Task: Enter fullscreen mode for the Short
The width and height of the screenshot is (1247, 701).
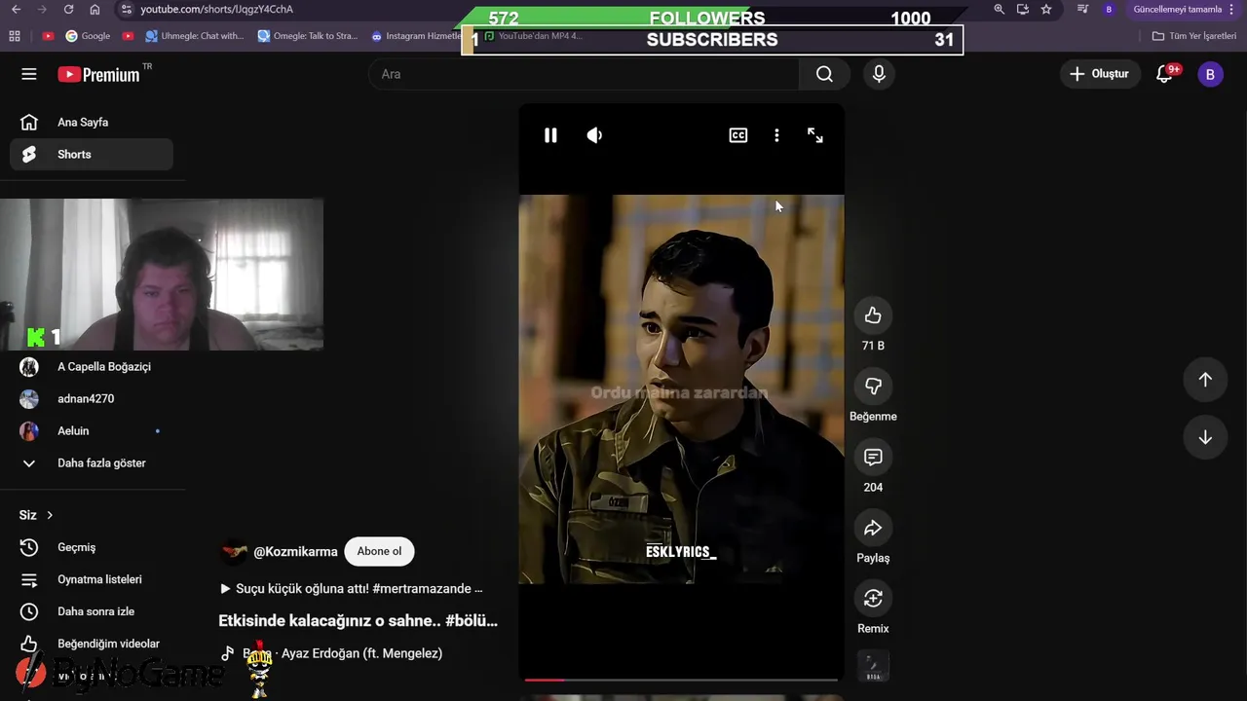Action: point(815,135)
